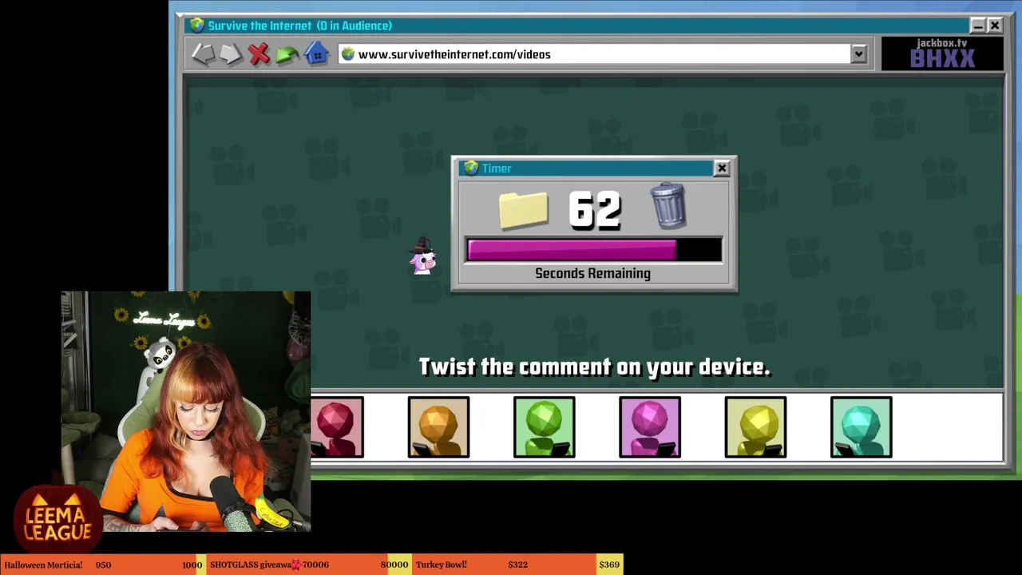Click the survivetheinternet.com/videos address field
The image size is (1022, 575).
click(594, 54)
